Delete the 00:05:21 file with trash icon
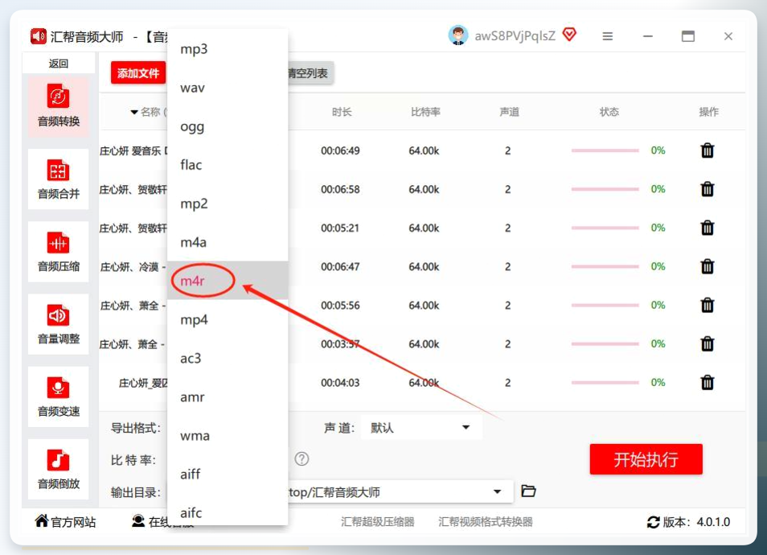The height and width of the screenshot is (555, 767). pos(708,228)
